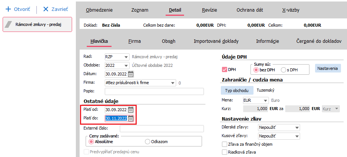
Task: Open the Firma tab
Action: (134, 41)
